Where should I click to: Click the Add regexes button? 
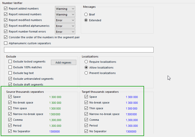(63, 62)
